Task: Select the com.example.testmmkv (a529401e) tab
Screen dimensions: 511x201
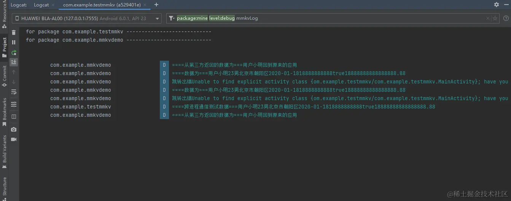Action: (102, 5)
